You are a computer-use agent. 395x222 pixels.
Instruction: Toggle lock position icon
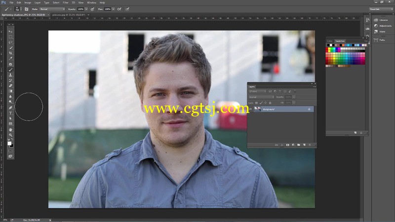point(266,103)
